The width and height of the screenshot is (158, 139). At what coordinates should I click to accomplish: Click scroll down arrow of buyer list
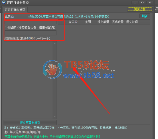(x=54, y=117)
